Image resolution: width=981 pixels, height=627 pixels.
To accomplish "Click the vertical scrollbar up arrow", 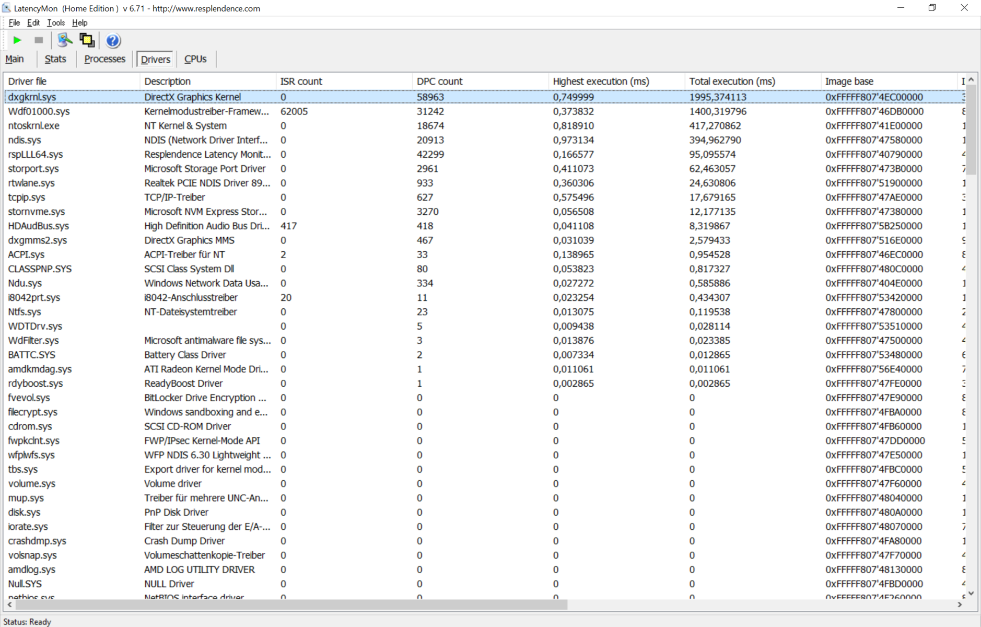I will [971, 80].
